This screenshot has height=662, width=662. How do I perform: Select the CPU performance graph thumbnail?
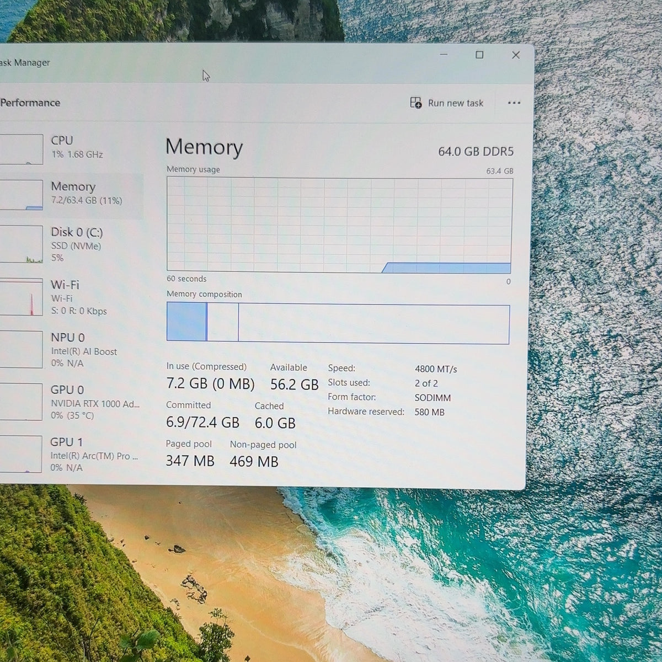tap(21, 149)
